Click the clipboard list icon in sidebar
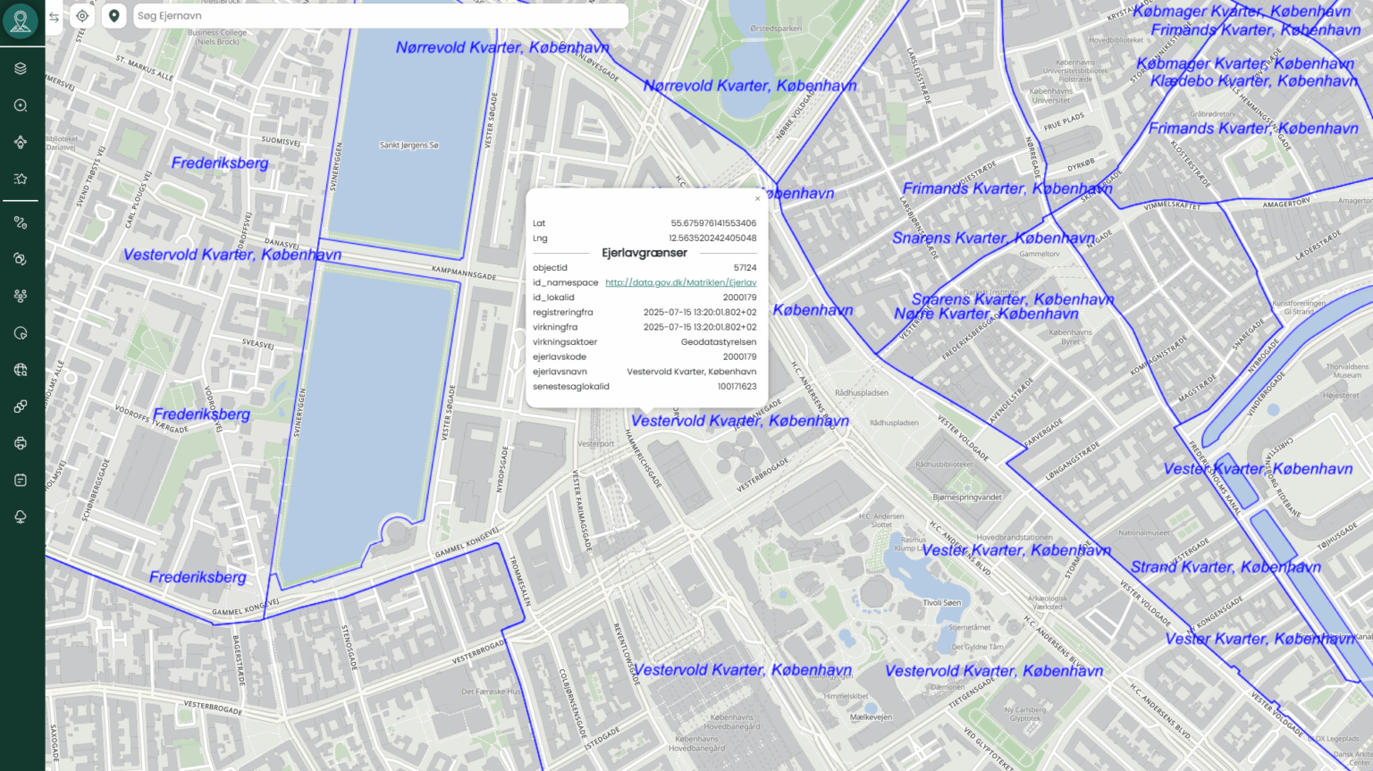 tap(20, 480)
